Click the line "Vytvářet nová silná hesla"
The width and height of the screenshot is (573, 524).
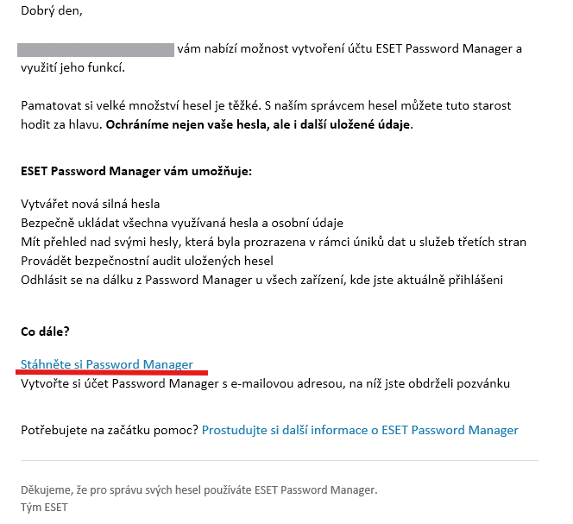click(x=91, y=204)
